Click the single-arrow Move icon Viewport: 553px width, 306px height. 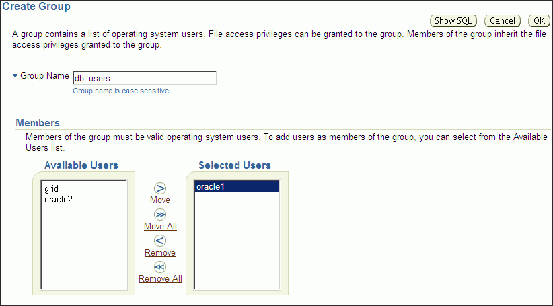click(x=160, y=189)
